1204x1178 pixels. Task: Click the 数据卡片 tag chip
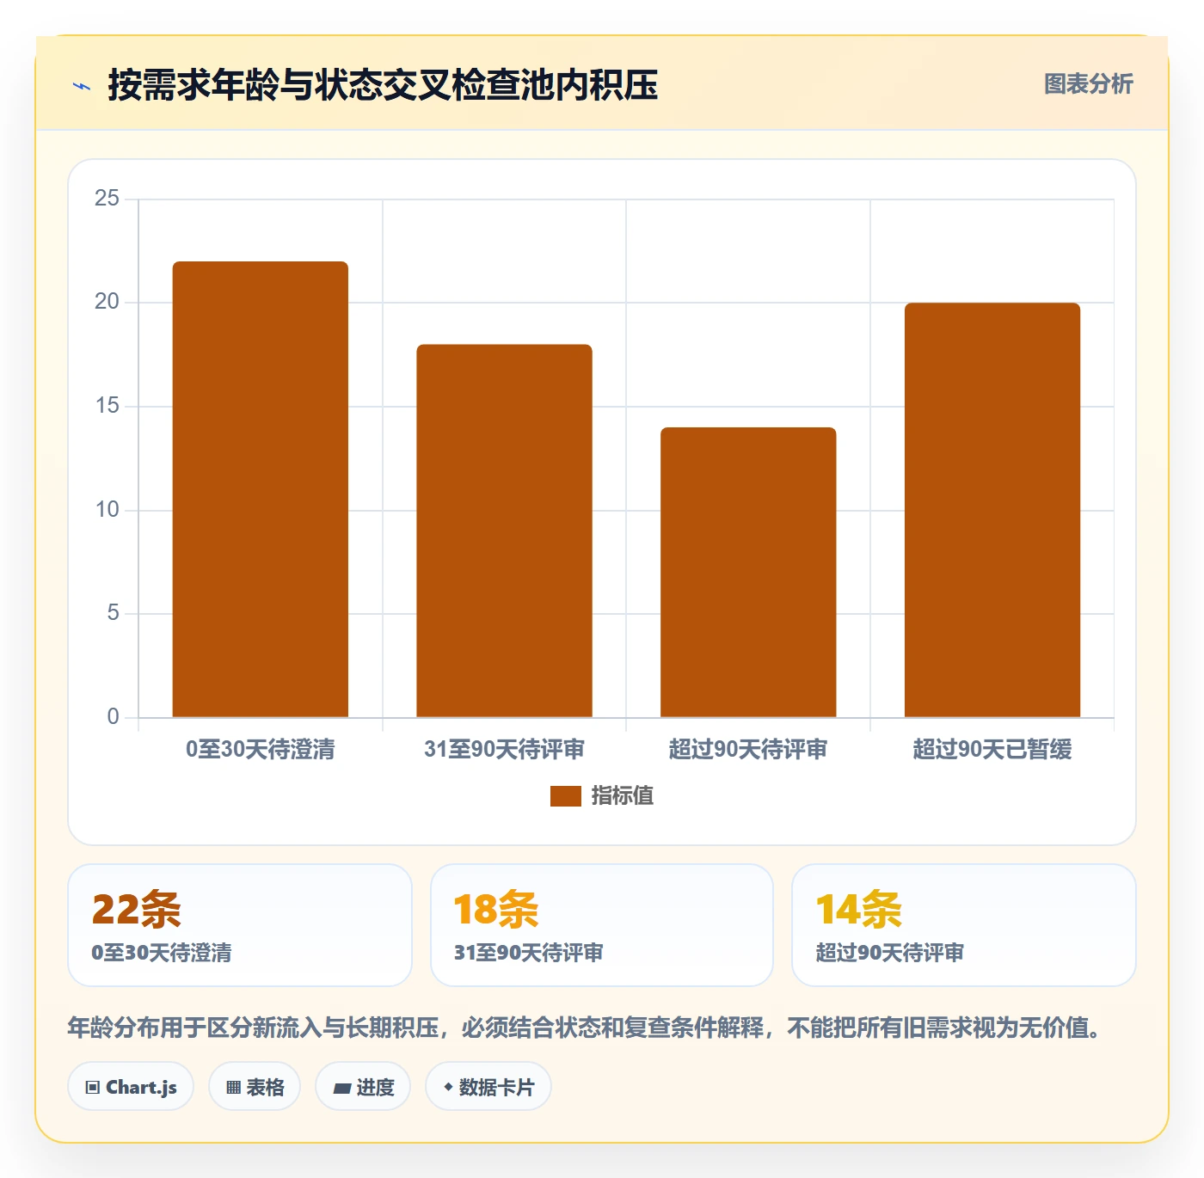click(x=488, y=1087)
